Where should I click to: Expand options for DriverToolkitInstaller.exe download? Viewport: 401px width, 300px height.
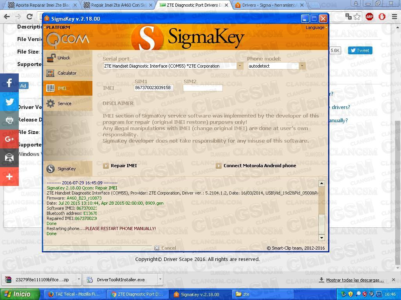click(x=160, y=280)
